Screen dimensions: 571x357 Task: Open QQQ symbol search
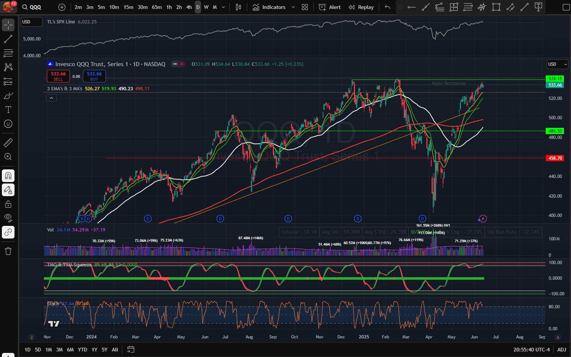tap(32, 7)
